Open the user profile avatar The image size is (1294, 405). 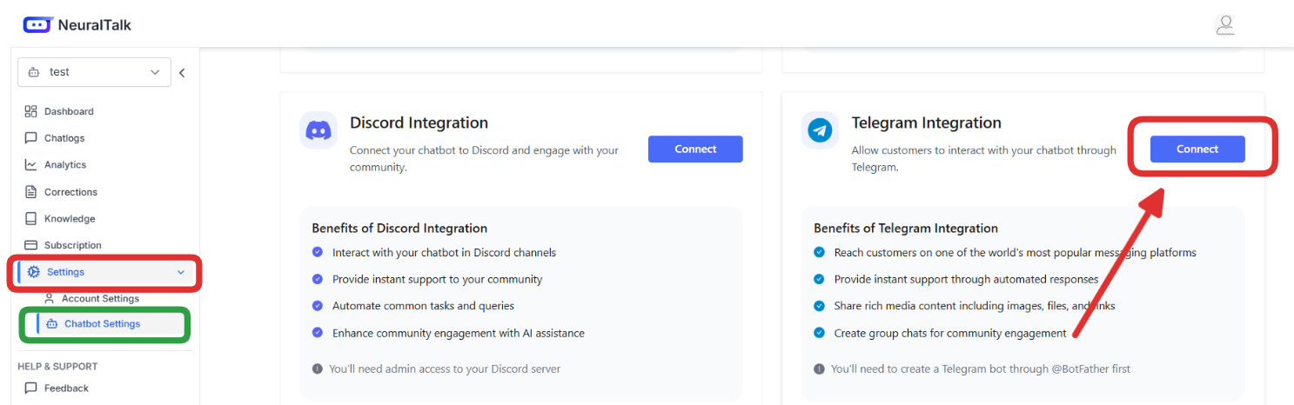click(x=1225, y=24)
